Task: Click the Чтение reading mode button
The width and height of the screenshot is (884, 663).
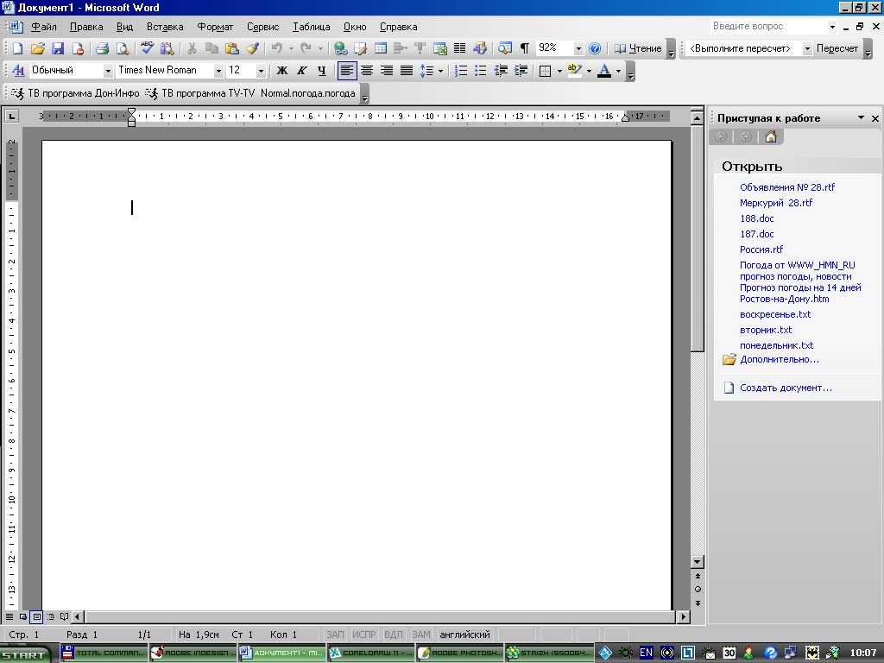Action: coord(638,48)
